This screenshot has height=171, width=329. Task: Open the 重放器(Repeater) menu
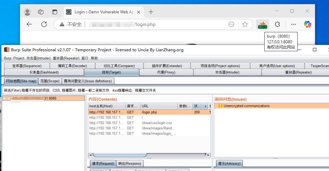(x=66, y=58)
